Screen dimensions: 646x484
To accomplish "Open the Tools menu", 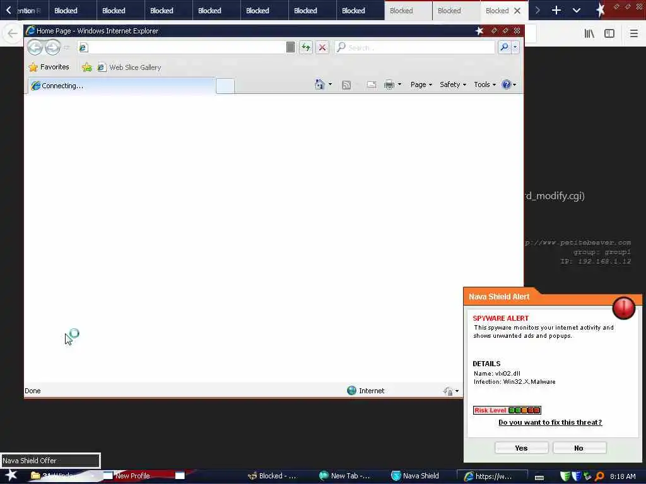I will (484, 84).
